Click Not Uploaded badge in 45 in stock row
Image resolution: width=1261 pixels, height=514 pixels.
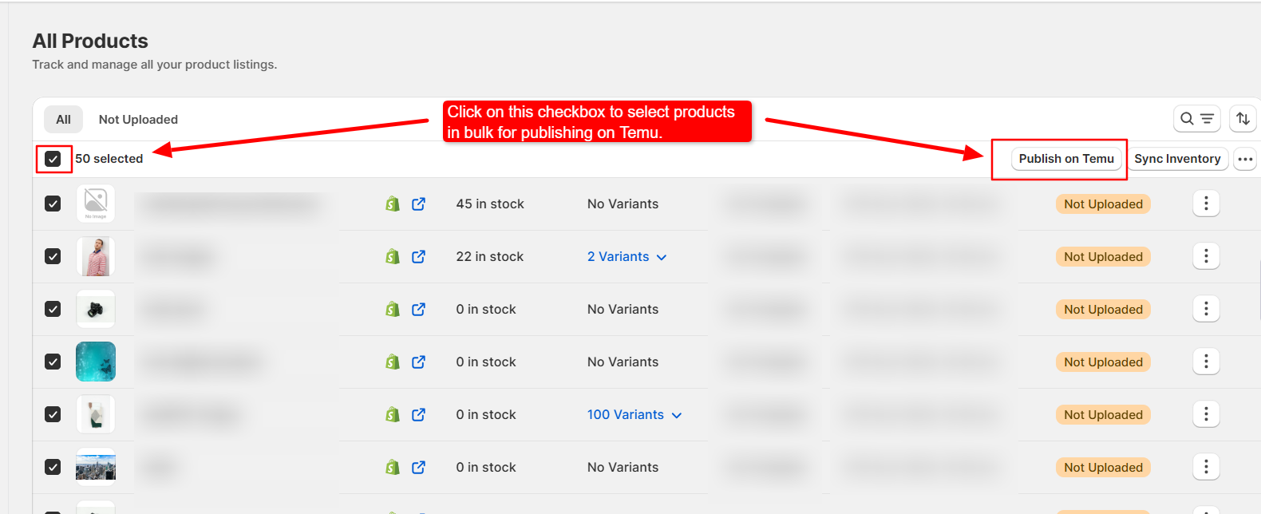coord(1103,204)
